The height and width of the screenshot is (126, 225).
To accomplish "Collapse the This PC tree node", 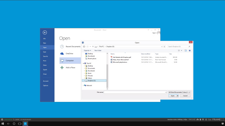I will [83, 63].
